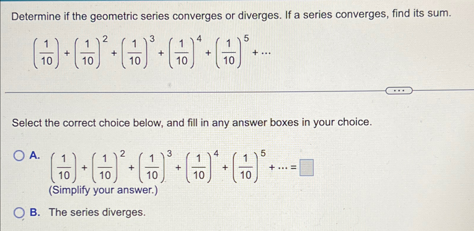The width and height of the screenshot is (474, 231).
Task: Click the problem statement heading text
Action: tap(230, 16)
